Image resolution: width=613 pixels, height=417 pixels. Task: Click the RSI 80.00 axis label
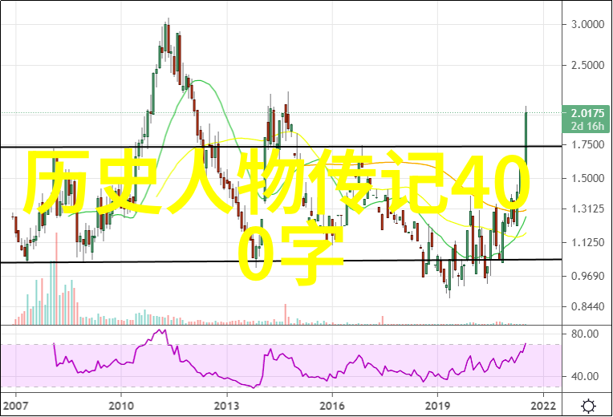click(x=585, y=334)
